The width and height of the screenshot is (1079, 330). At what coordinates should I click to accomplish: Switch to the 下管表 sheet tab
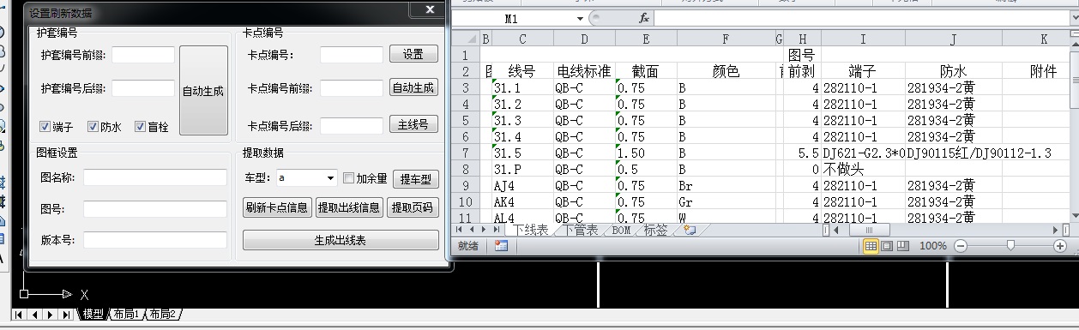click(x=581, y=230)
